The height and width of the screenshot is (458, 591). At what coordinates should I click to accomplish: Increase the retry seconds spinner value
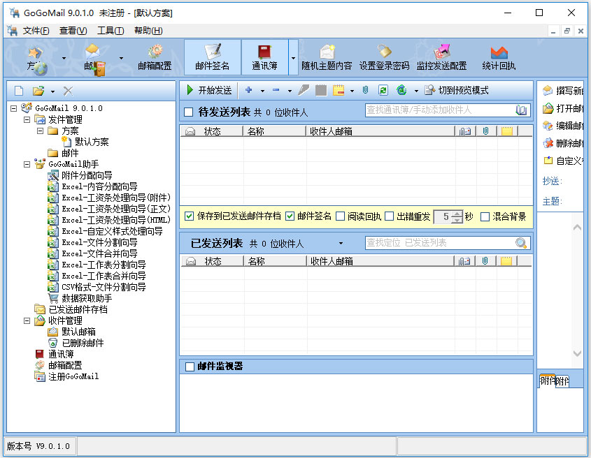457,214
